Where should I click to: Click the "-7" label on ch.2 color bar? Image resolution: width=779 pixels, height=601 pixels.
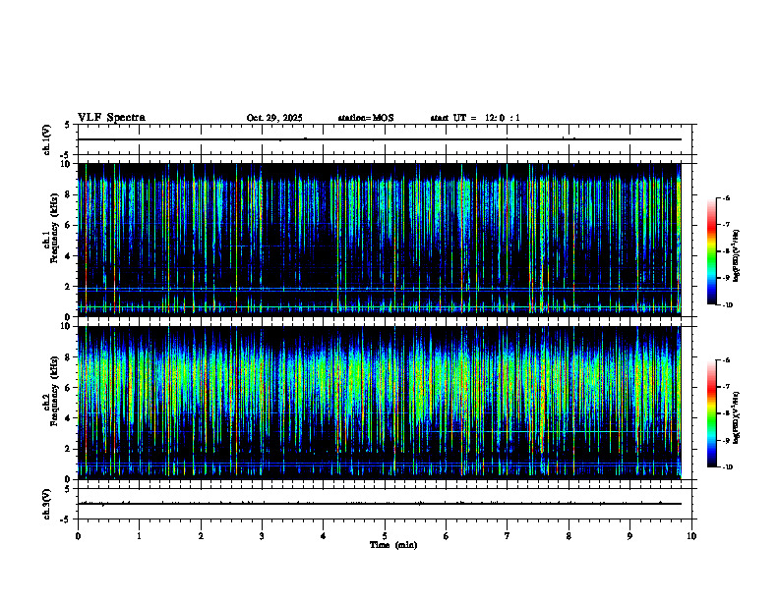coord(726,387)
